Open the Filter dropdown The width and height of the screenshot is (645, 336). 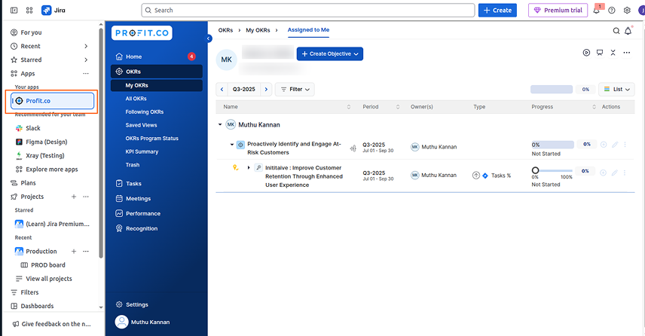[x=295, y=89]
